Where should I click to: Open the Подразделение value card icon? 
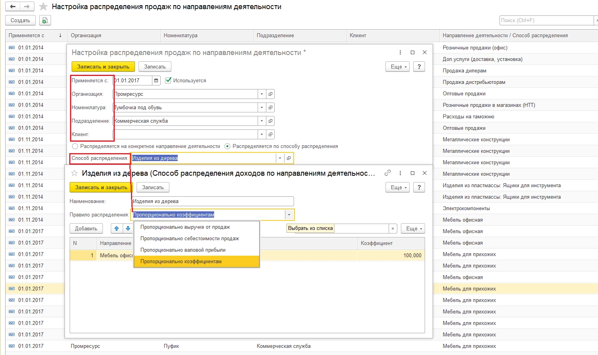click(270, 121)
